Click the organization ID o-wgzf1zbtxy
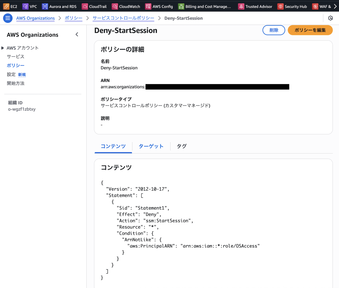This screenshot has width=339, height=288. coord(22,109)
